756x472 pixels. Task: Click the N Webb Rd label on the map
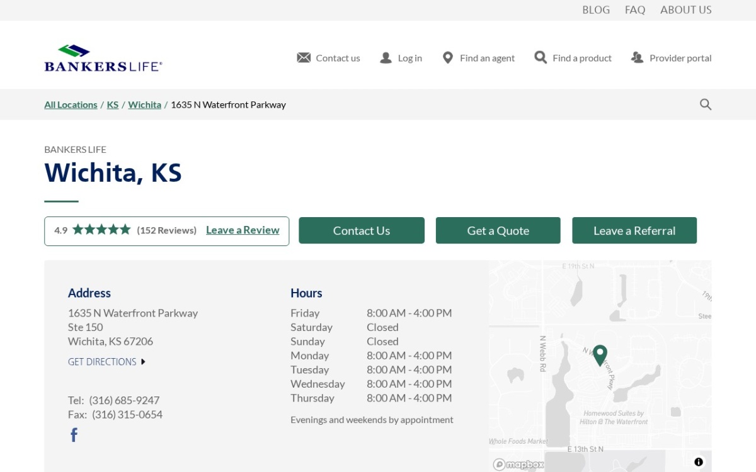(x=542, y=354)
